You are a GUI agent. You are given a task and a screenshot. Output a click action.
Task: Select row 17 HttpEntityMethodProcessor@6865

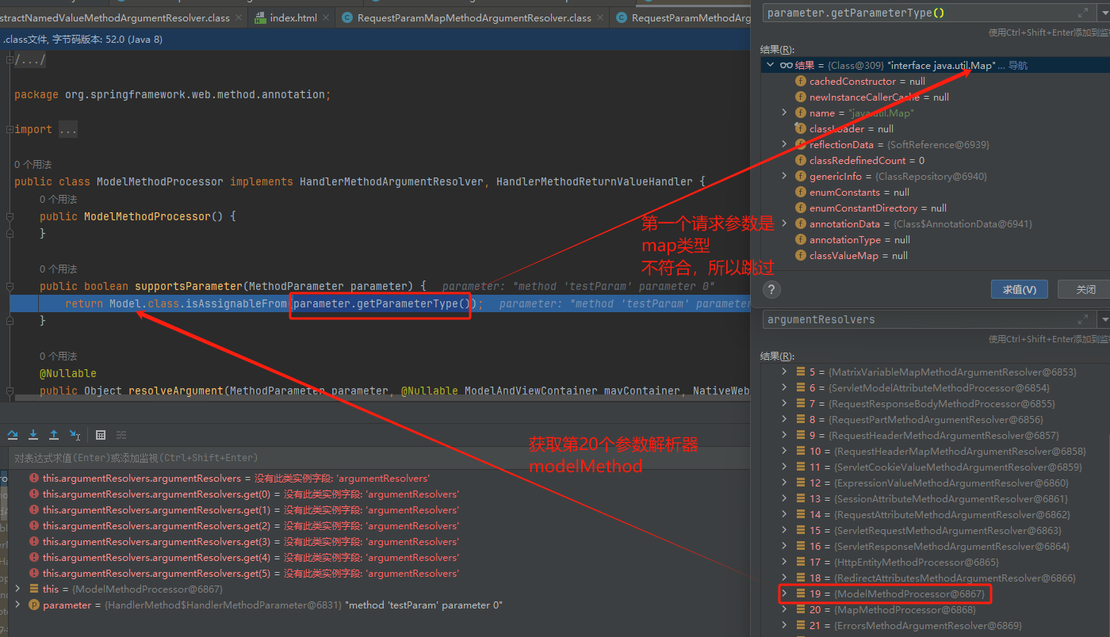click(x=935, y=563)
